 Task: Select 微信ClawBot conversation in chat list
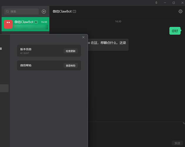25,24
